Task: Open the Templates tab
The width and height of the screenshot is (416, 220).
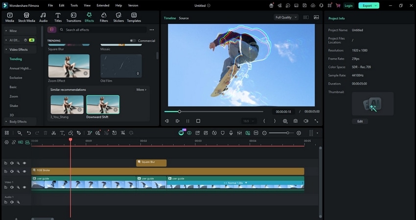Action: [x=134, y=18]
